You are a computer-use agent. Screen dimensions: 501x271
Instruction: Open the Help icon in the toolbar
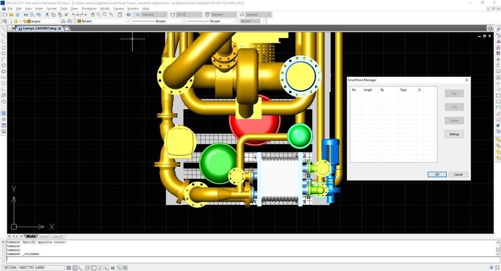(128, 15)
